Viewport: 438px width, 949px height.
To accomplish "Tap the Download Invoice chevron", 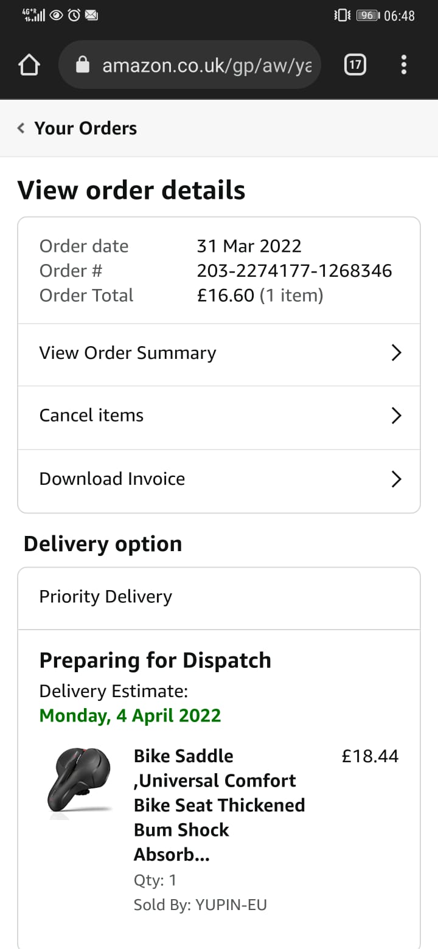I will [396, 479].
